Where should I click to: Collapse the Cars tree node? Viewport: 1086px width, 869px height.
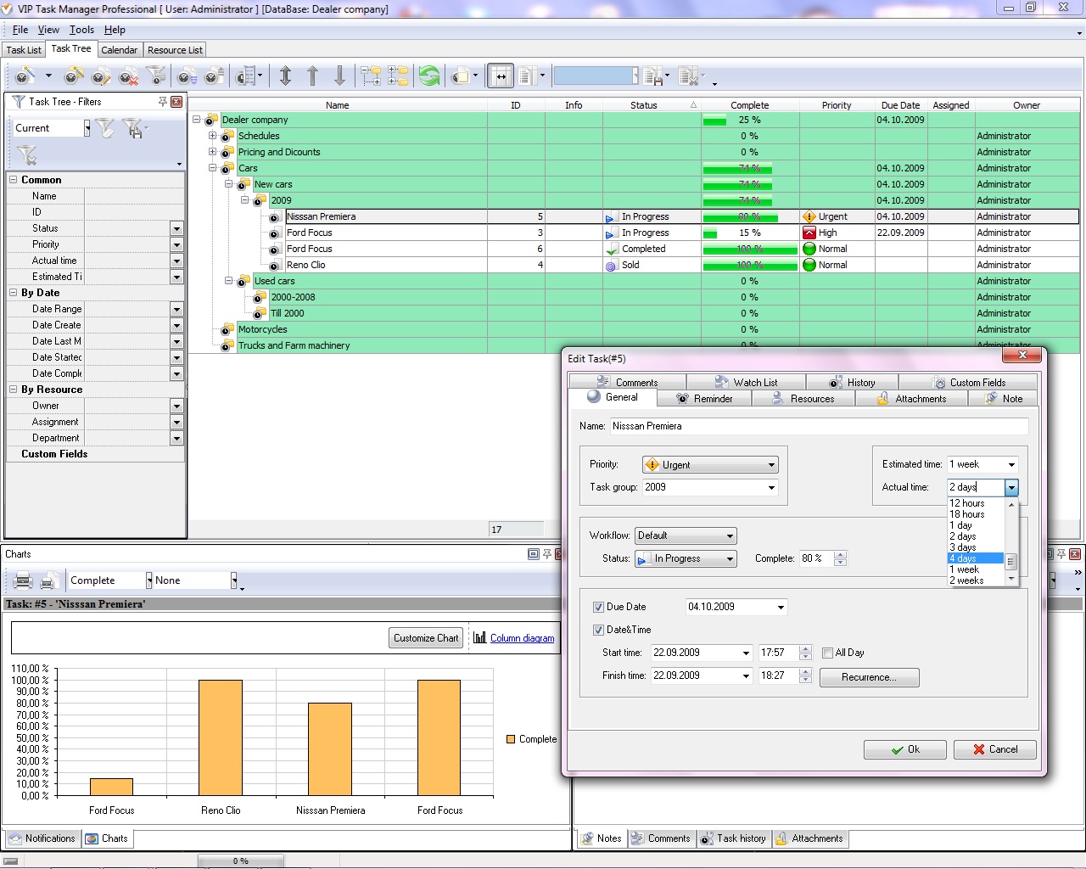point(212,168)
